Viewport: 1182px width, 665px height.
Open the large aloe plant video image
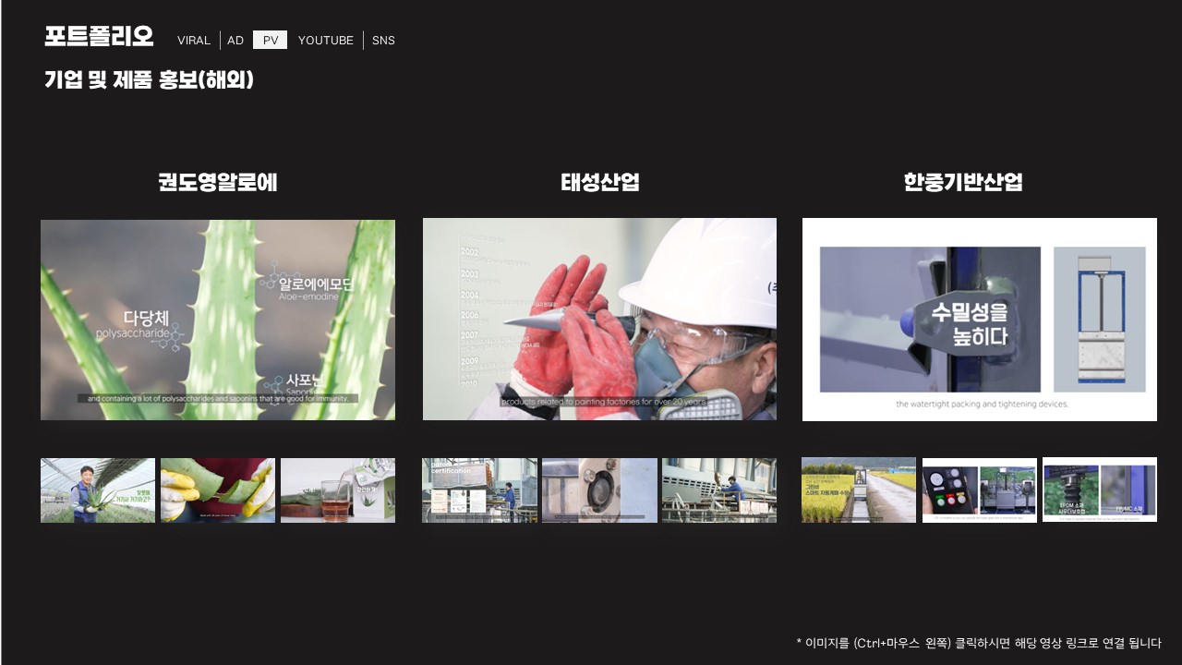click(218, 320)
